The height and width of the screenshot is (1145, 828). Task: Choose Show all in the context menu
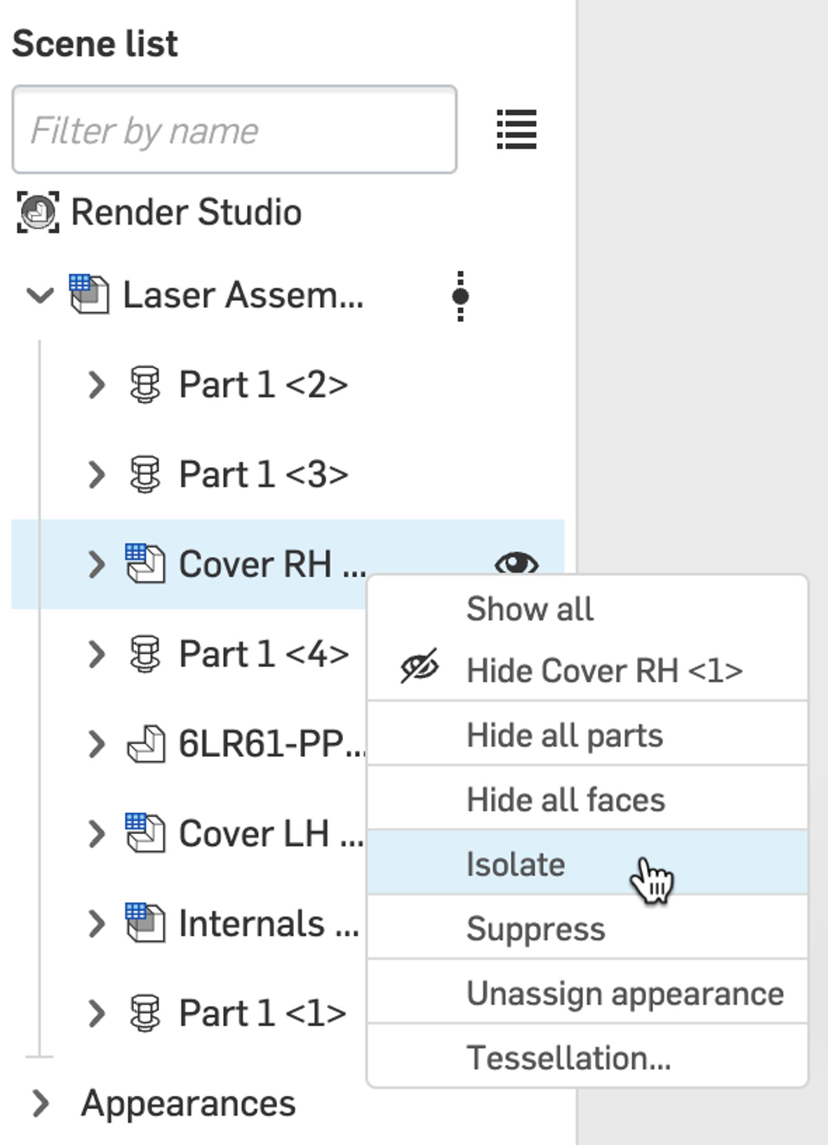pyautogui.click(x=529, y=609)
